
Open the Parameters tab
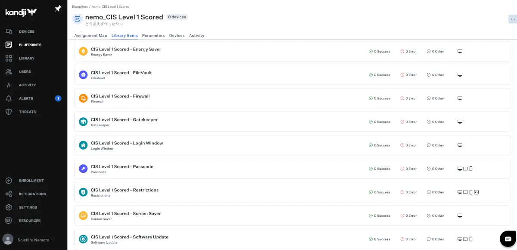pos(153,35)
